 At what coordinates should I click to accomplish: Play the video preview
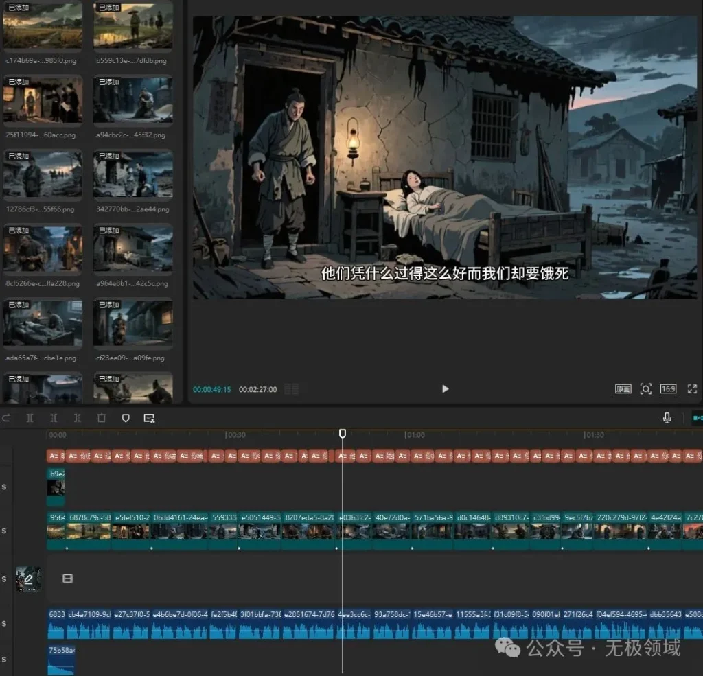pos(445,389)
